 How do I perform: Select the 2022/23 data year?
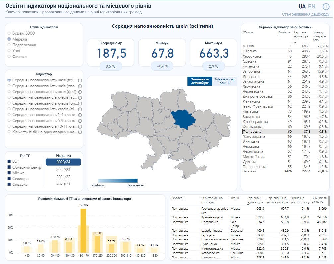63,169
